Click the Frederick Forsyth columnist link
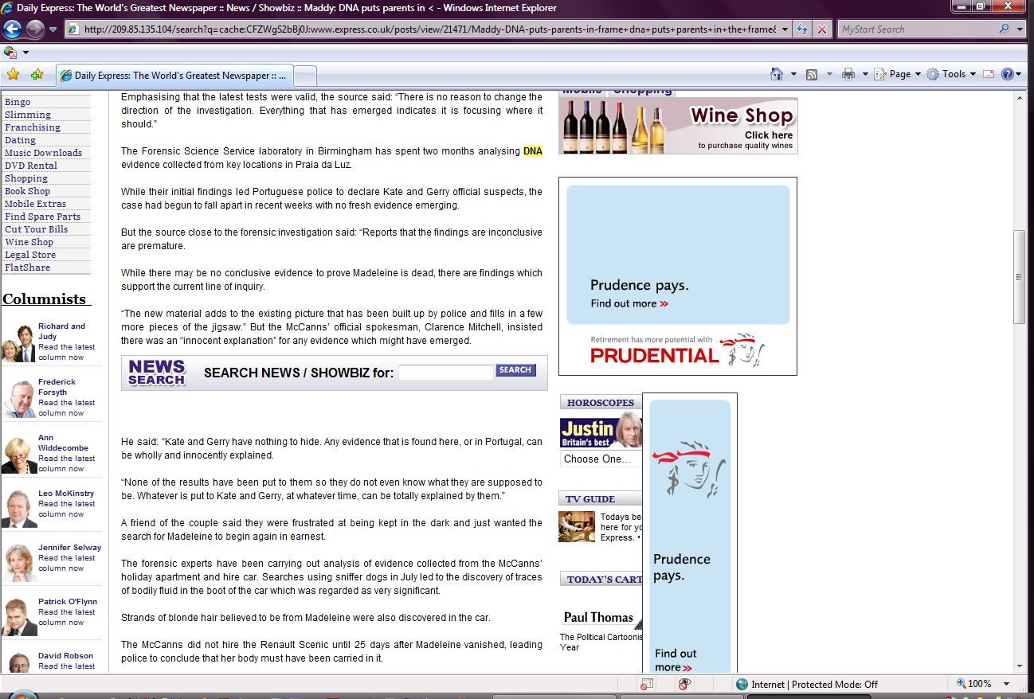This screenshot has width=1034, height=699. pos(57,387)
